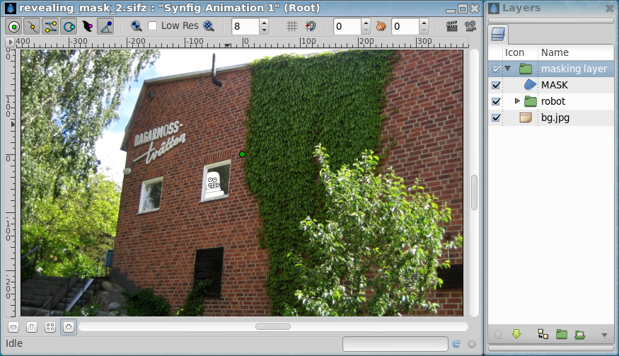
Task: Toggle the masking layer checkbox
Action: pos(496,69)
